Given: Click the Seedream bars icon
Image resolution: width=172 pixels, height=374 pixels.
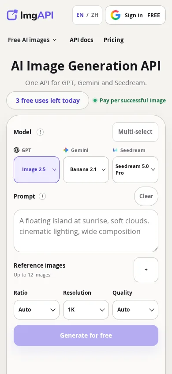Looking at the screenshot, I should click(115, 150).
